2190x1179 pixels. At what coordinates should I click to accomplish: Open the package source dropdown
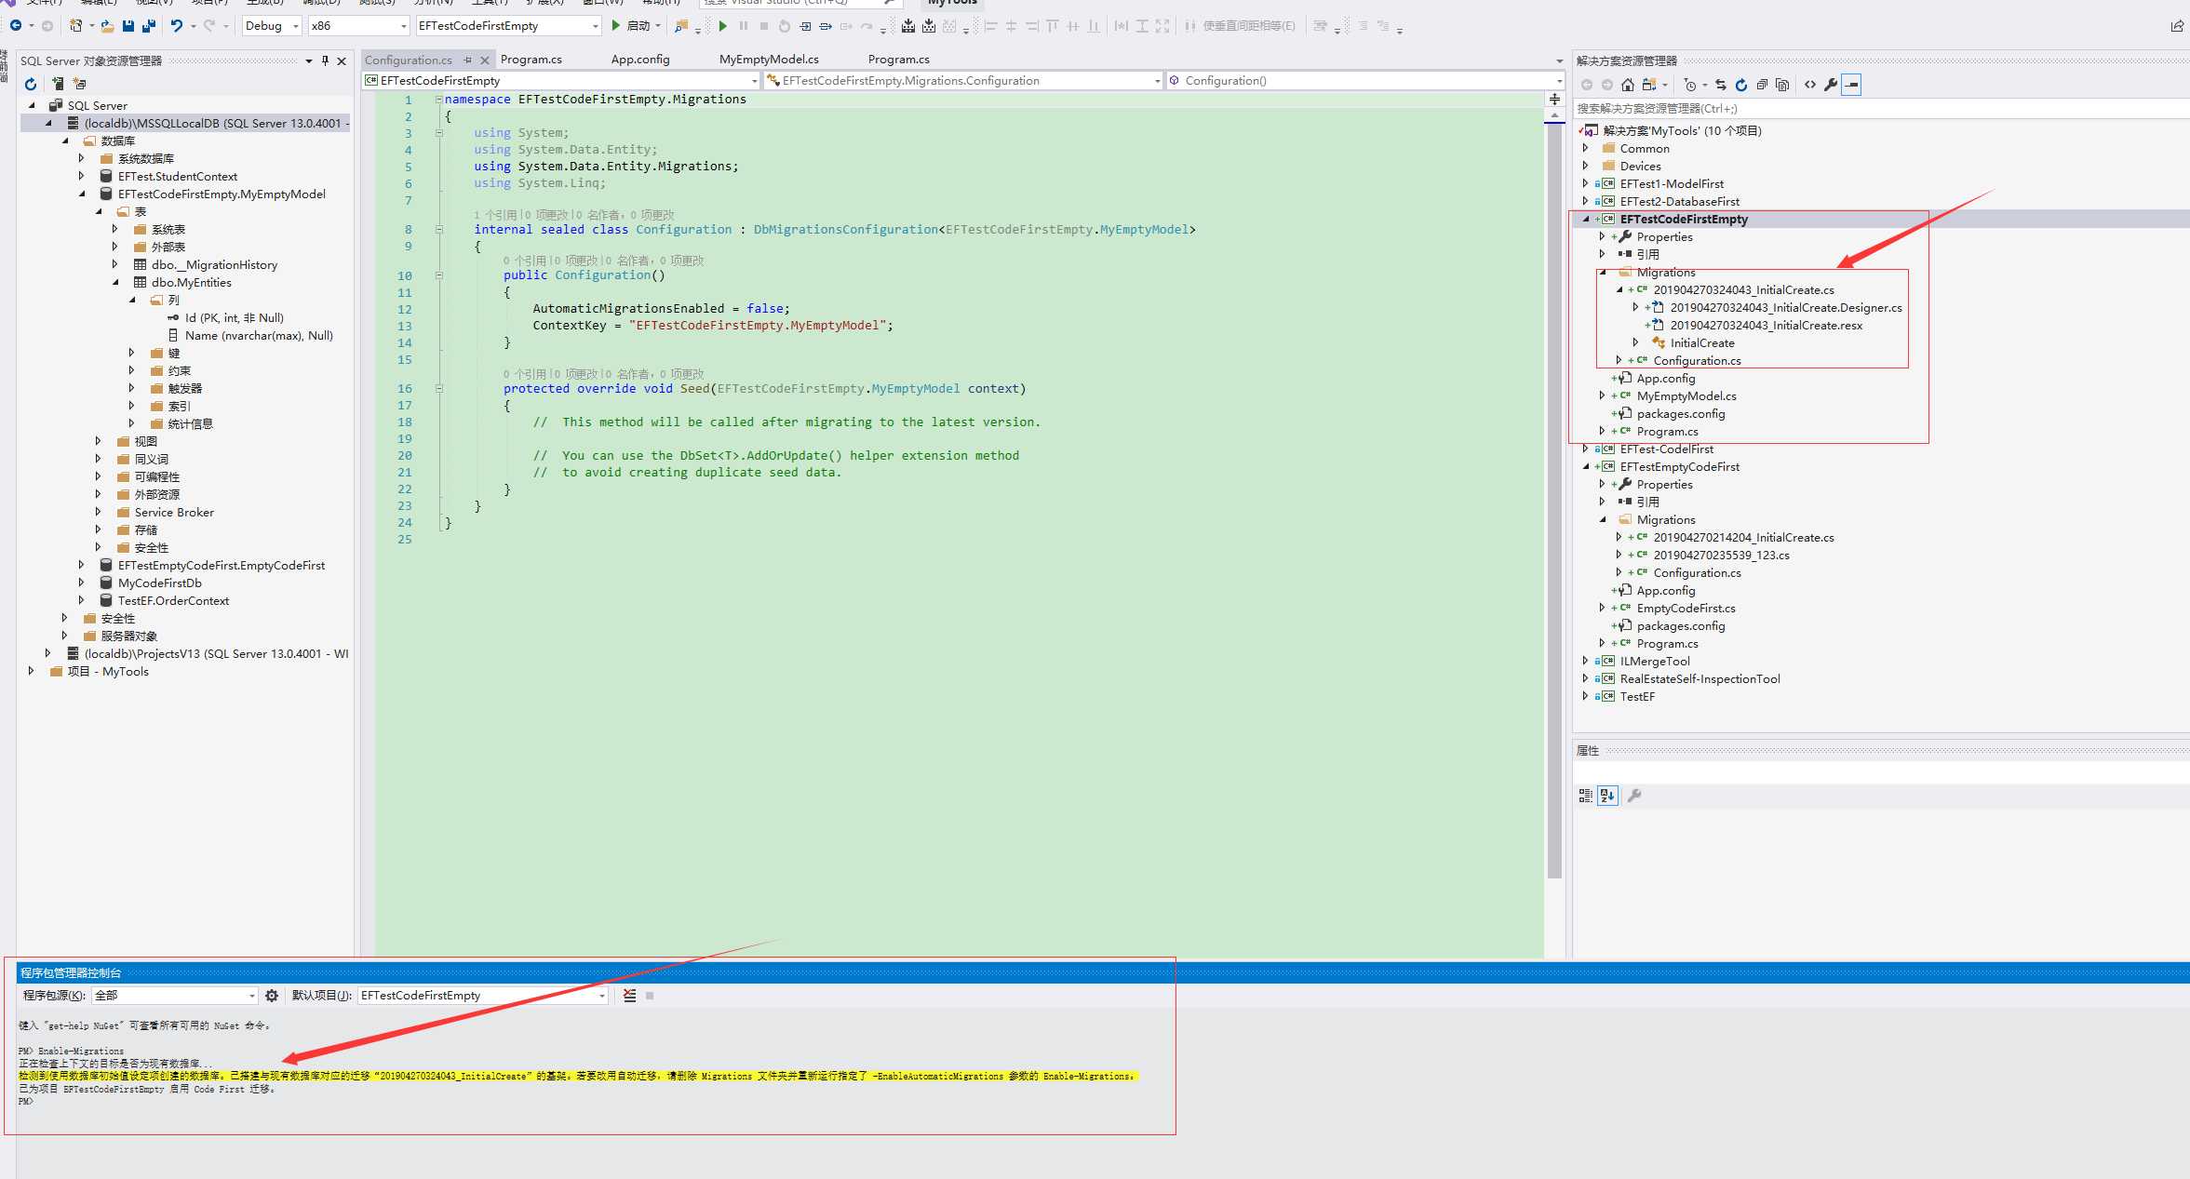point(175,996)
